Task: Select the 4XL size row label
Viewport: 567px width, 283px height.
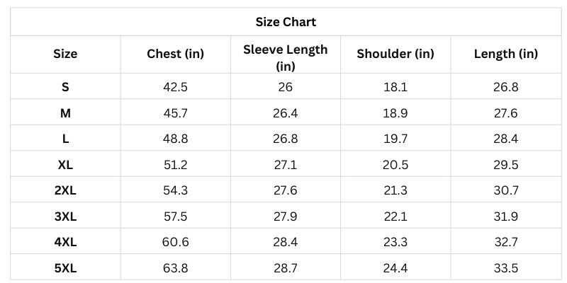Action: click(65, 242)
